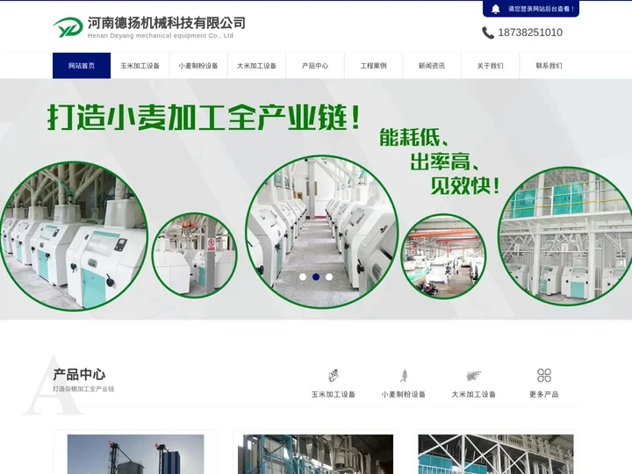This screenshot has width=632, height=474.
Task: Open third product thumbnail with steel structure
Action: [x=496, y=455]
